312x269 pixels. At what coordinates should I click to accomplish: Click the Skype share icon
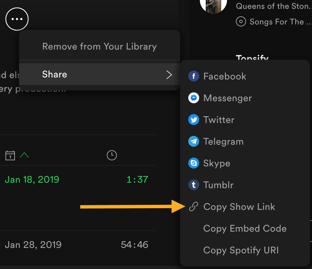194,163
